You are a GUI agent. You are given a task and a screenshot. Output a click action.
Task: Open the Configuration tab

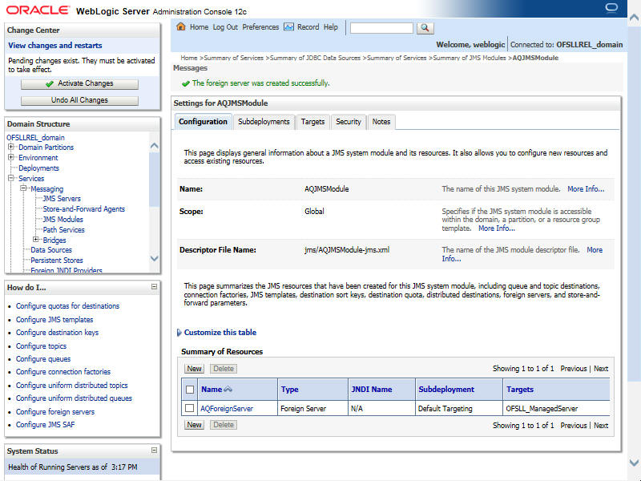[x=203, y=122]
